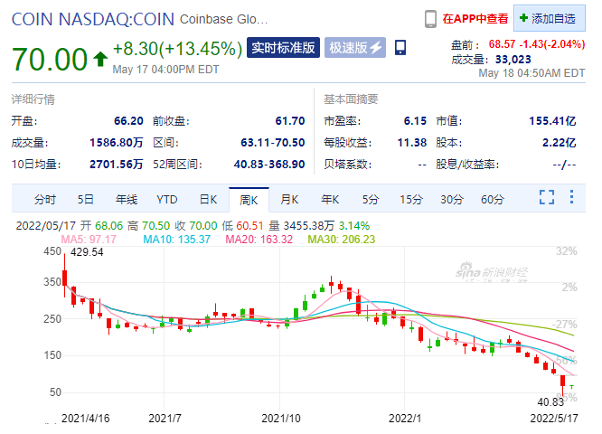
Task: Show the 15分 minute chart
Action: click(x=411, y=200)
